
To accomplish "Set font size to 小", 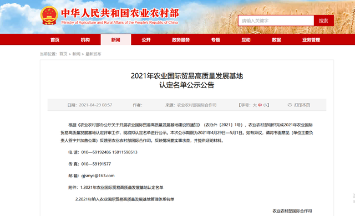I will [x=265, y=105].
